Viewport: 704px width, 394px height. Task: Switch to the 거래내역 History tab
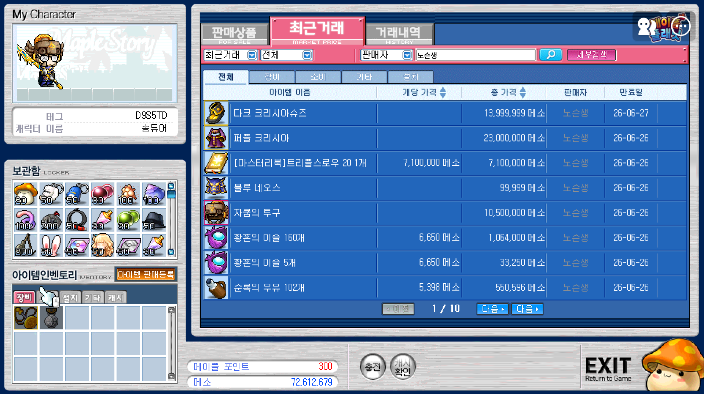coord(400,35)
